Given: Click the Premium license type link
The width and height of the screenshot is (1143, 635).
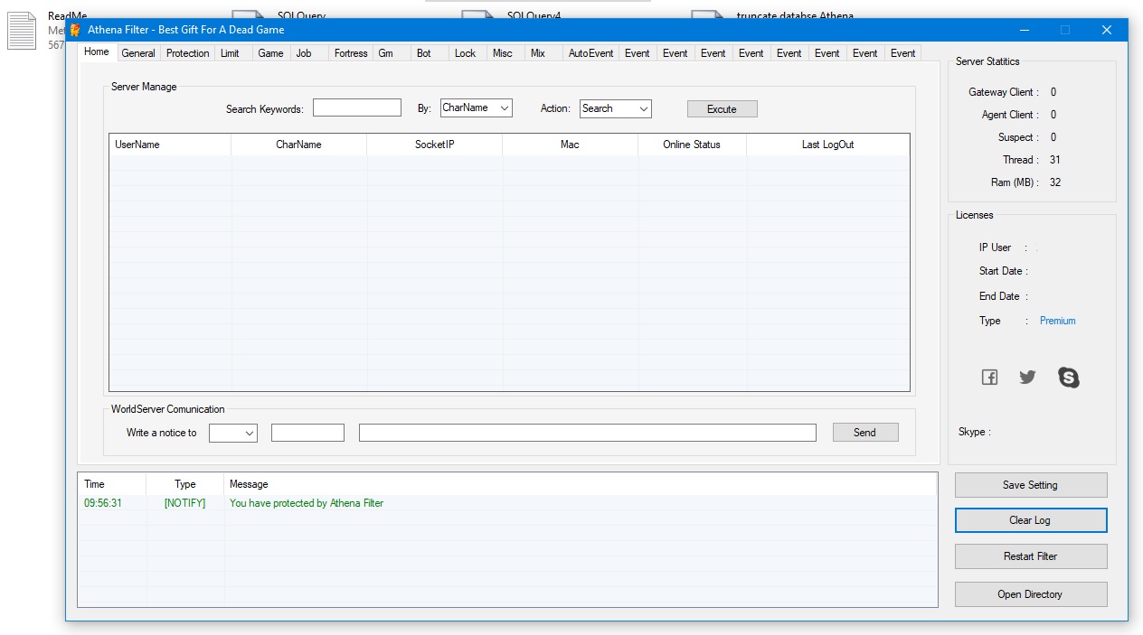Looking at the screenshot, I should pyautogui.click(x=1057, y=321).
